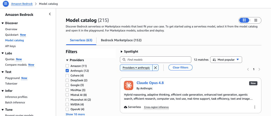Click the Providers = anthropic filter token
271x116 pixels.
[136, 68]
